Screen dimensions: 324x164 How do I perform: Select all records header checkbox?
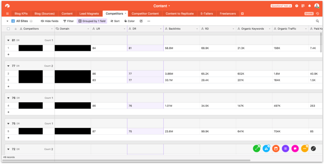click(9, 29)
